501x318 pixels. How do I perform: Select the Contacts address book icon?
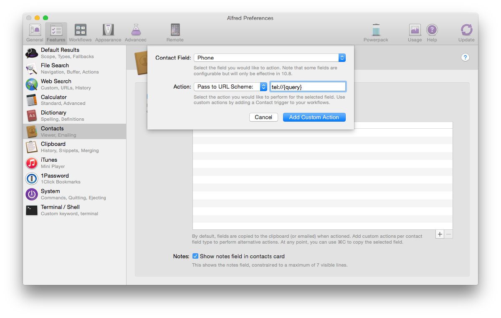click(x=32, y=132)
